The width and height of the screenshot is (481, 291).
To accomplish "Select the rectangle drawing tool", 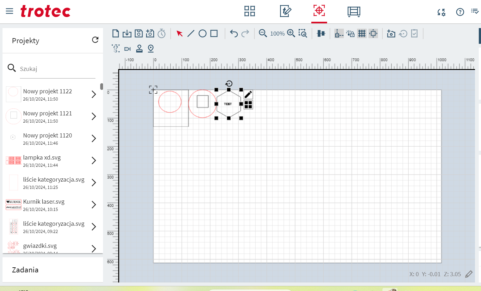I will 214,33.
